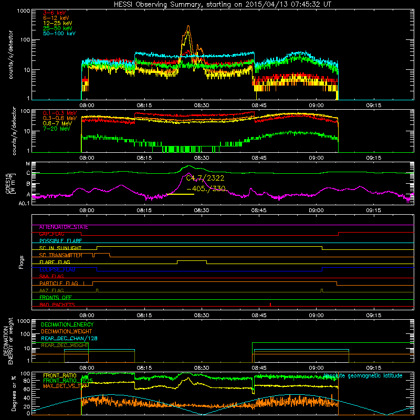Click the green 25-50 keV legend label

tap(58, 28)
